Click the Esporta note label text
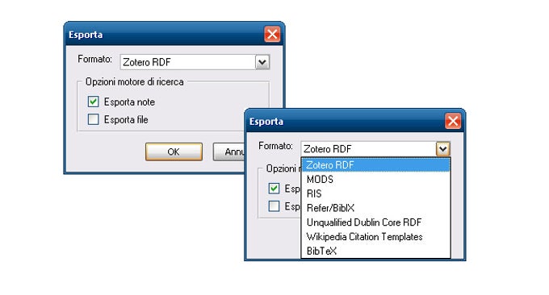Image resolution: width=549 pixels, height=295 pixels. click(x=129, y=102)
